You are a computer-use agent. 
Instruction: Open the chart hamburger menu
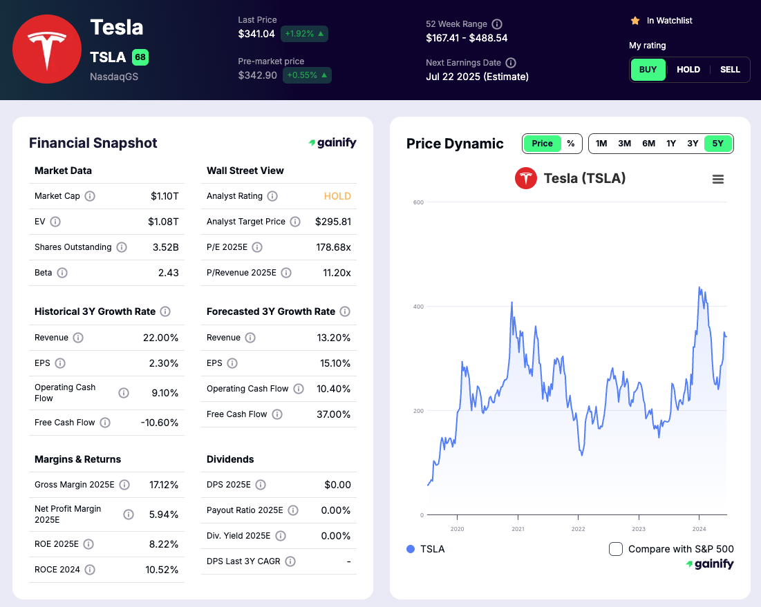(x=718, y=180)
